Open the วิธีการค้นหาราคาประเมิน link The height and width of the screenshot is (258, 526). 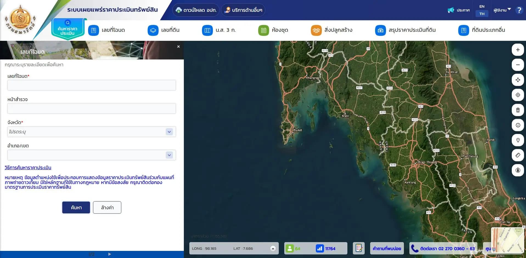pos(28,168)
